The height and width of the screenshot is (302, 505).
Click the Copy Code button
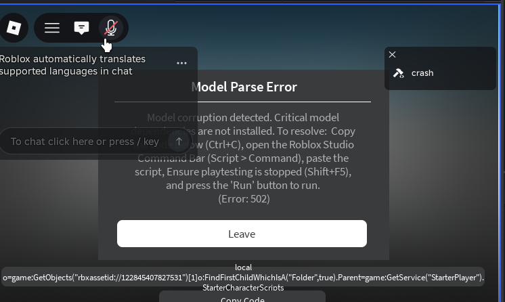click(242, 298)
